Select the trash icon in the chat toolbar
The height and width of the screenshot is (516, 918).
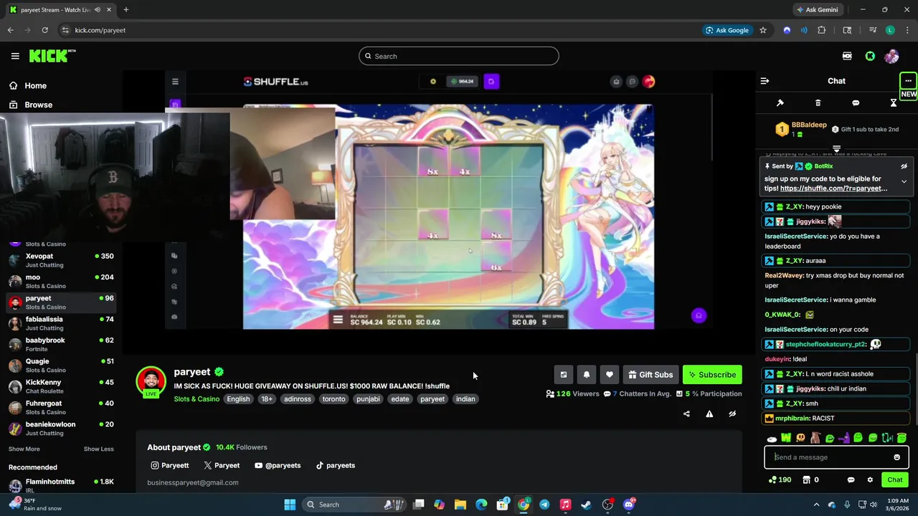coord(818,103)
